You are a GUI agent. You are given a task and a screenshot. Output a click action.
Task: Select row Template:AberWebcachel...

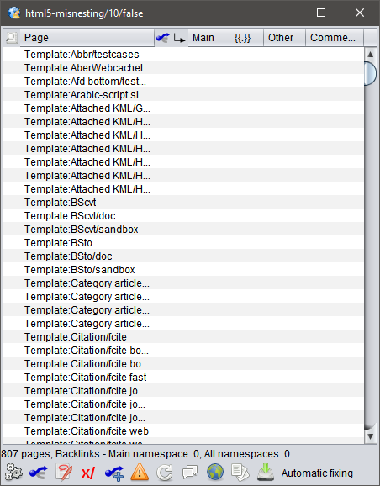pyautogui.click(x=183, y=68)
